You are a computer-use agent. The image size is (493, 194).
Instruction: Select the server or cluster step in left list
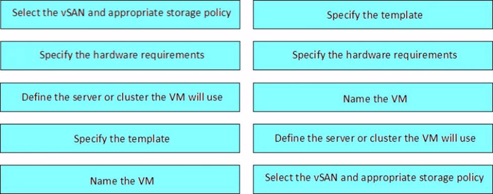(120, 97)
